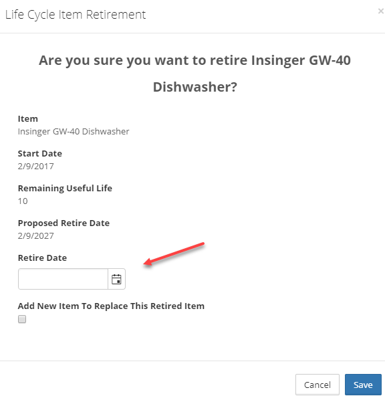Select the Proposed Retire Date label
Screen dimensions: 385x398
[63, 223]
